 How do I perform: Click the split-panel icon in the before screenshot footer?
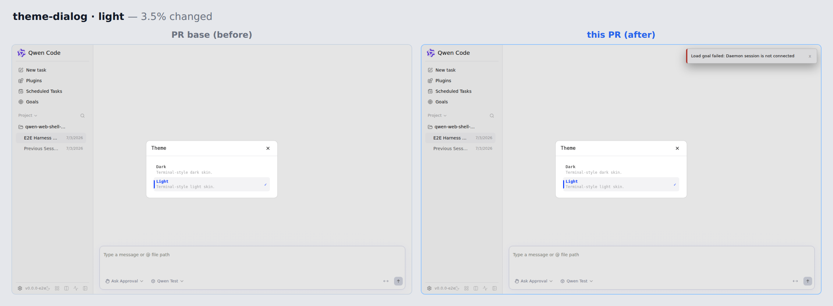click(x=66, y=288)
